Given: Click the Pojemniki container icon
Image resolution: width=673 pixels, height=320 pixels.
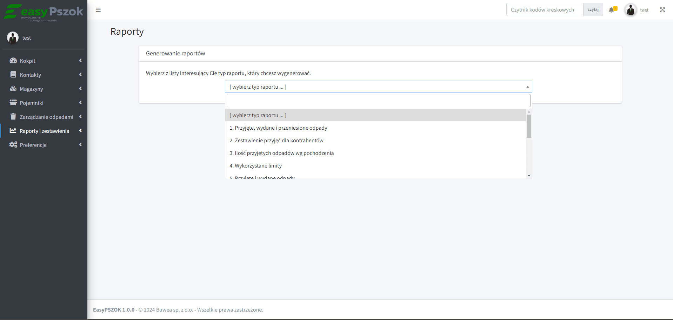Looking at the screenshot, I should 13,103.
